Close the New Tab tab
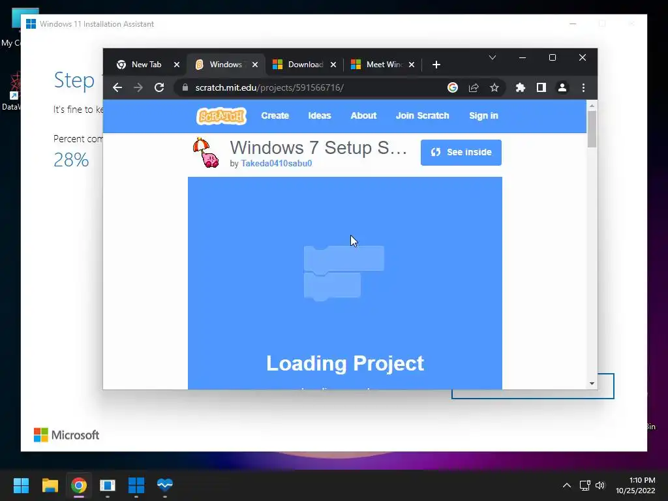Screen dimensions: 668x501 pos(177,65)
